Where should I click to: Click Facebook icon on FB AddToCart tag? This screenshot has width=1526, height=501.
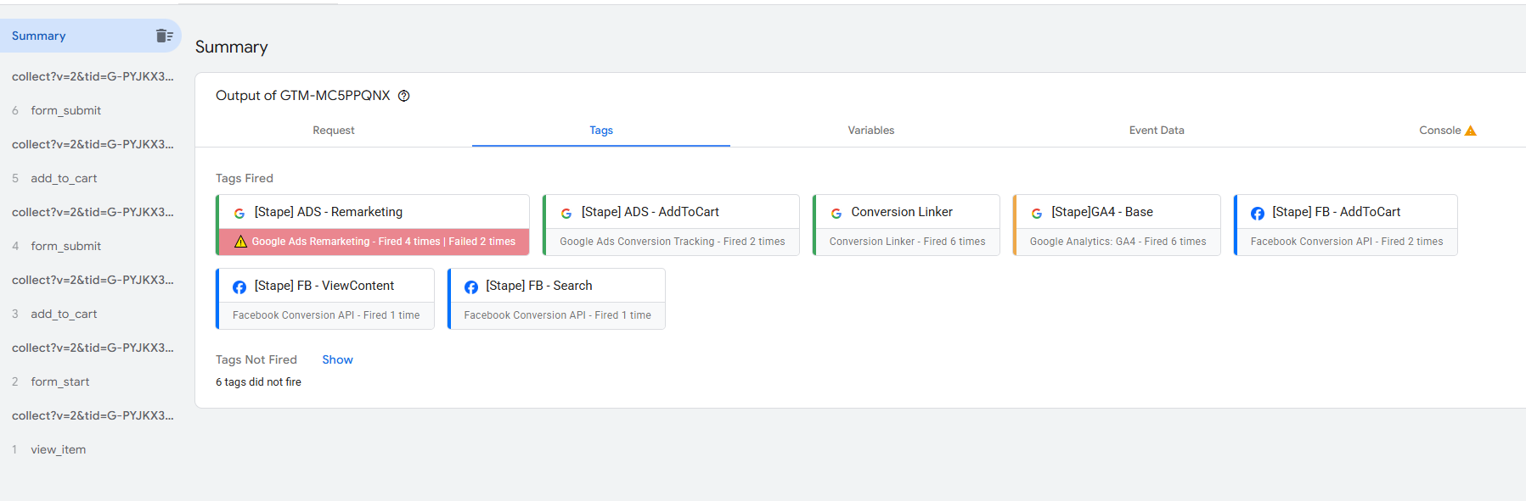[x=1258, y=214]
